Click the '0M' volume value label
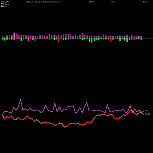 click(146, 111)
